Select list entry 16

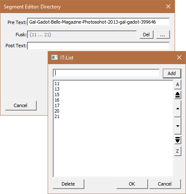(57, 100)
